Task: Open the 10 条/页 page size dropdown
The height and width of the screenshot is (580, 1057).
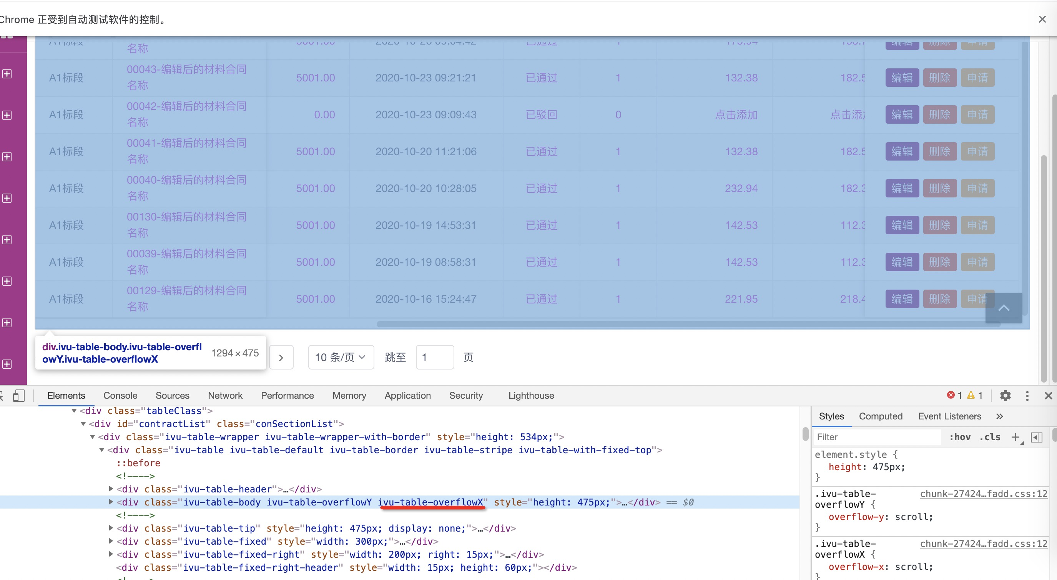Action: pyautogui.click(x=341, y=357)
